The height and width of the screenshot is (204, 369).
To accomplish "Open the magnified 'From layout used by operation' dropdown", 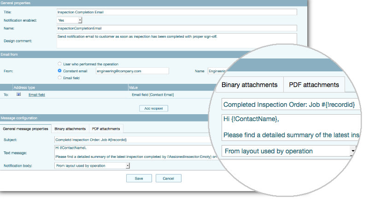I will point(288,151).
